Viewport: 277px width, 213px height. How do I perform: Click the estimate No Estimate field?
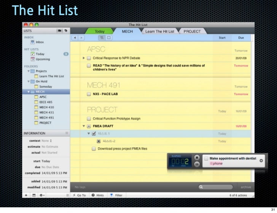50,147
